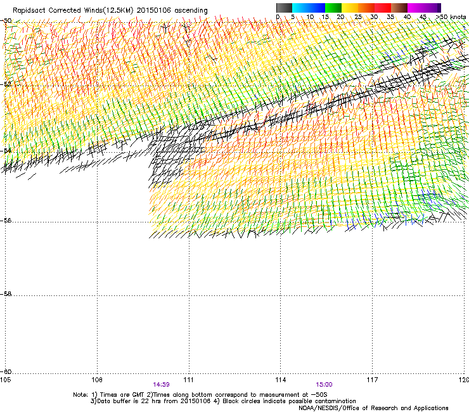Click the legend tick label 25
The height and width of the screenshot is (412, 469).
click(357, 16)
